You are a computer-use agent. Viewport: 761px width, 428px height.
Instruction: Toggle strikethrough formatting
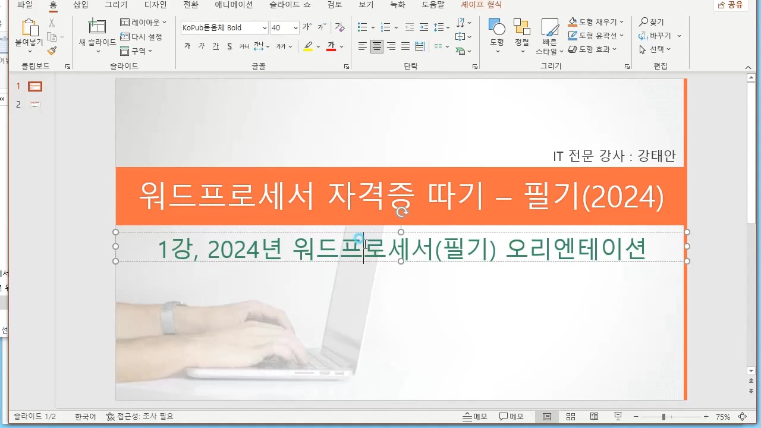(229, 46)
